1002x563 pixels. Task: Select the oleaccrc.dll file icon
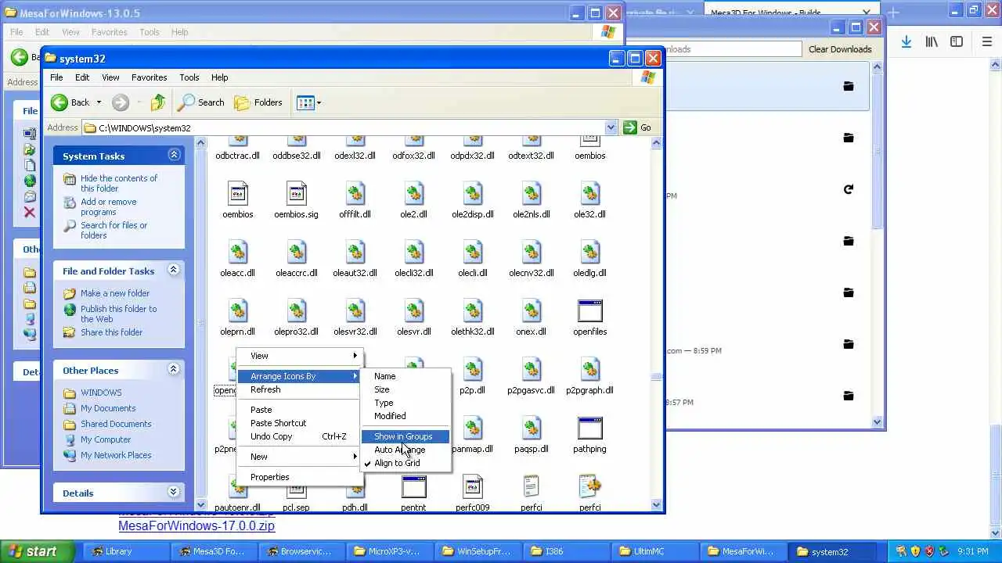(296, 252)
